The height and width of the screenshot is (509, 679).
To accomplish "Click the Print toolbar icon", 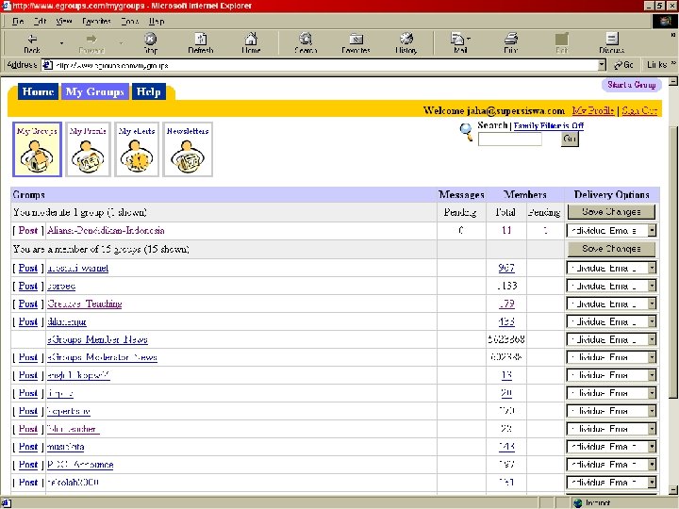I will click(510, 43).
